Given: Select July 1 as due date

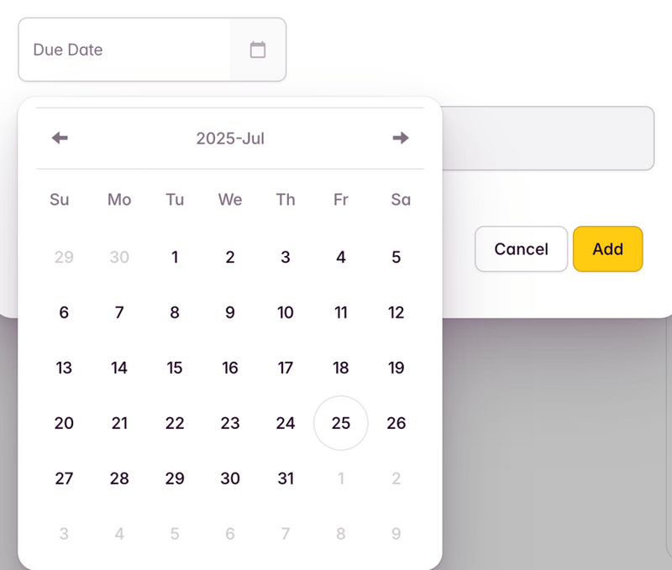Looking at the screenshot, I should tap(175, 258).
